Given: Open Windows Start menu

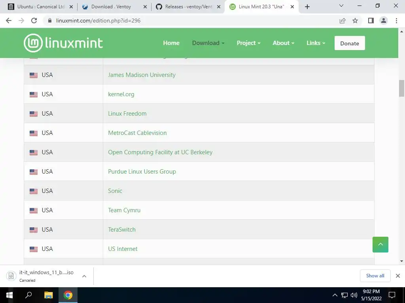Looking at the screenshot, I should [9, 295].
